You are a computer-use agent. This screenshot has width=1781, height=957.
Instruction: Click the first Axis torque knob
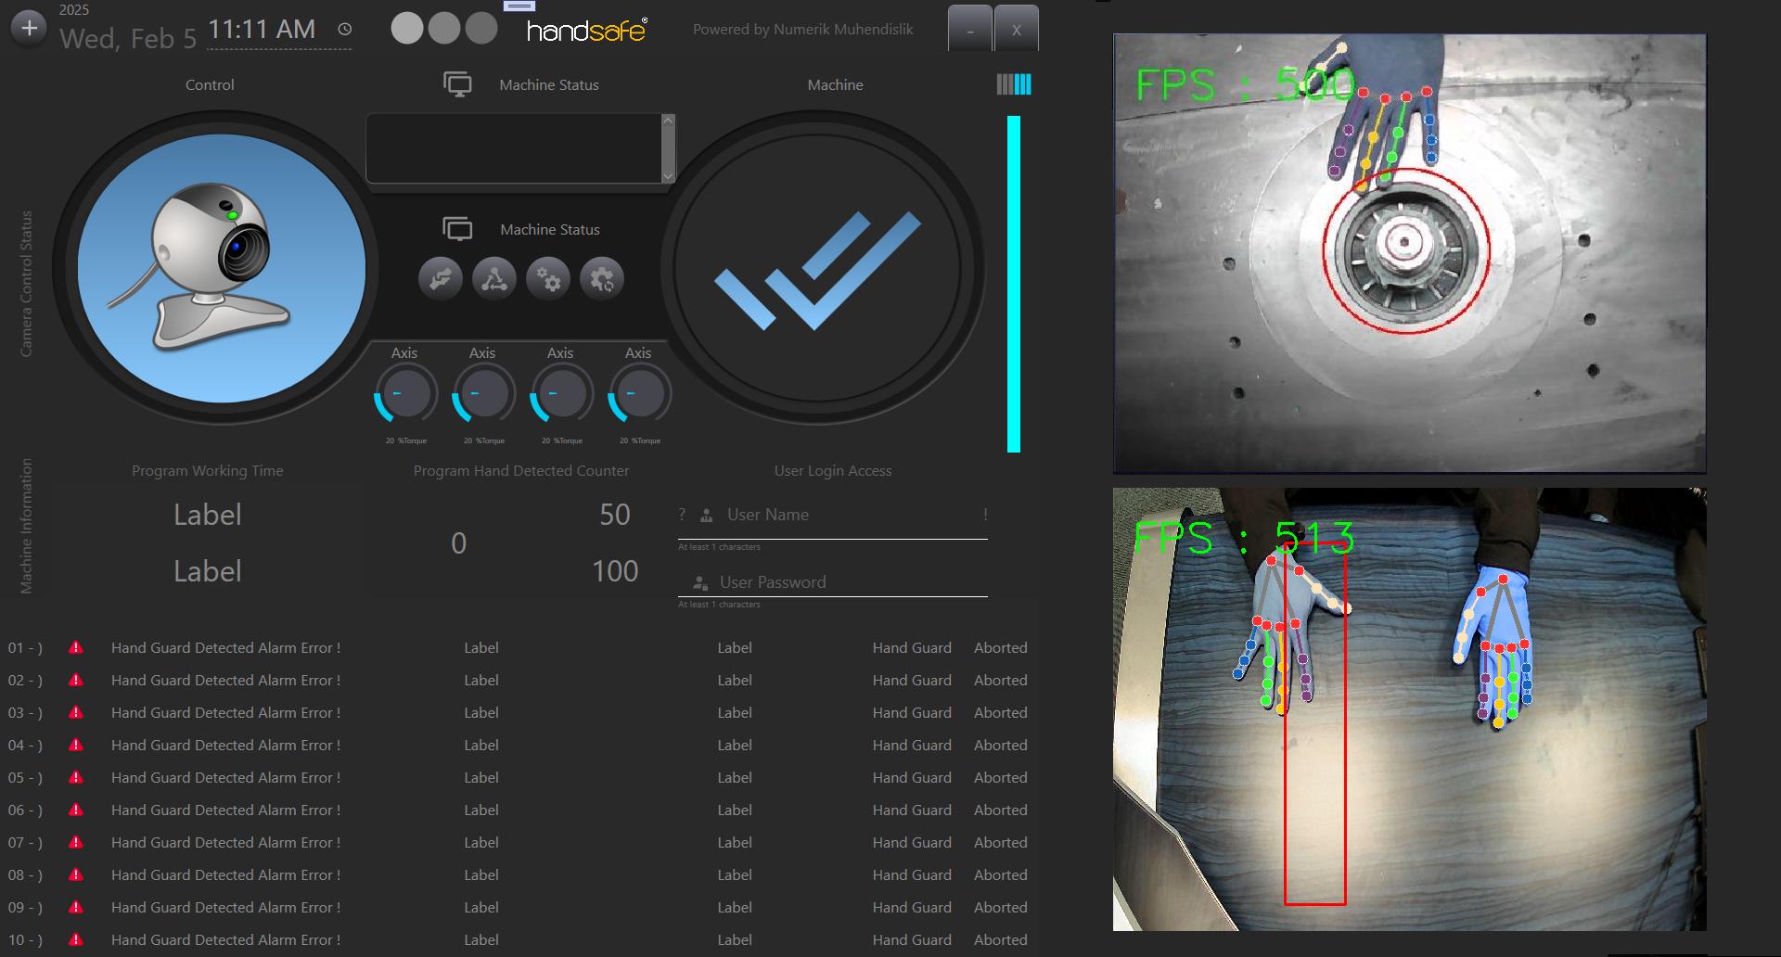(x=405, y=393)
